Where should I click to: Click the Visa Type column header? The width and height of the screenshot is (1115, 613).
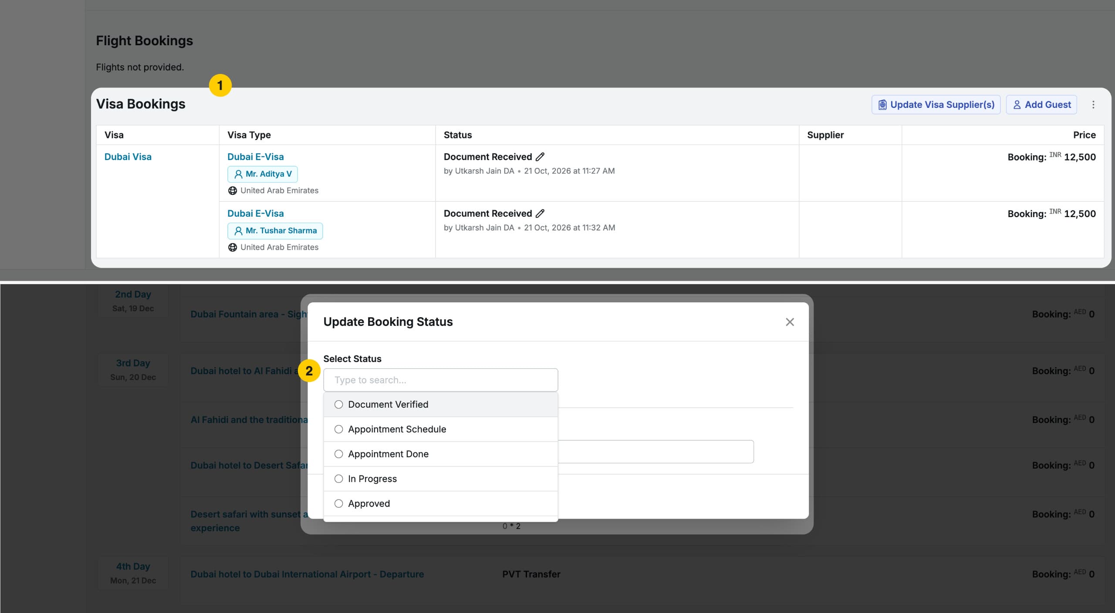249,135
